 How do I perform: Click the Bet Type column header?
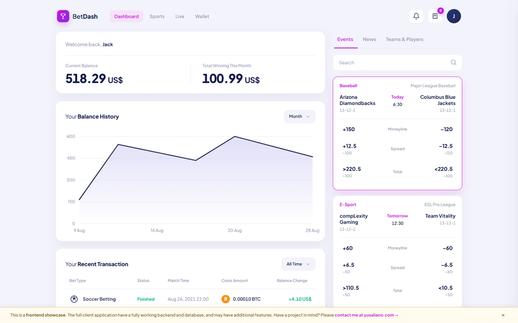tap(77, 281)
